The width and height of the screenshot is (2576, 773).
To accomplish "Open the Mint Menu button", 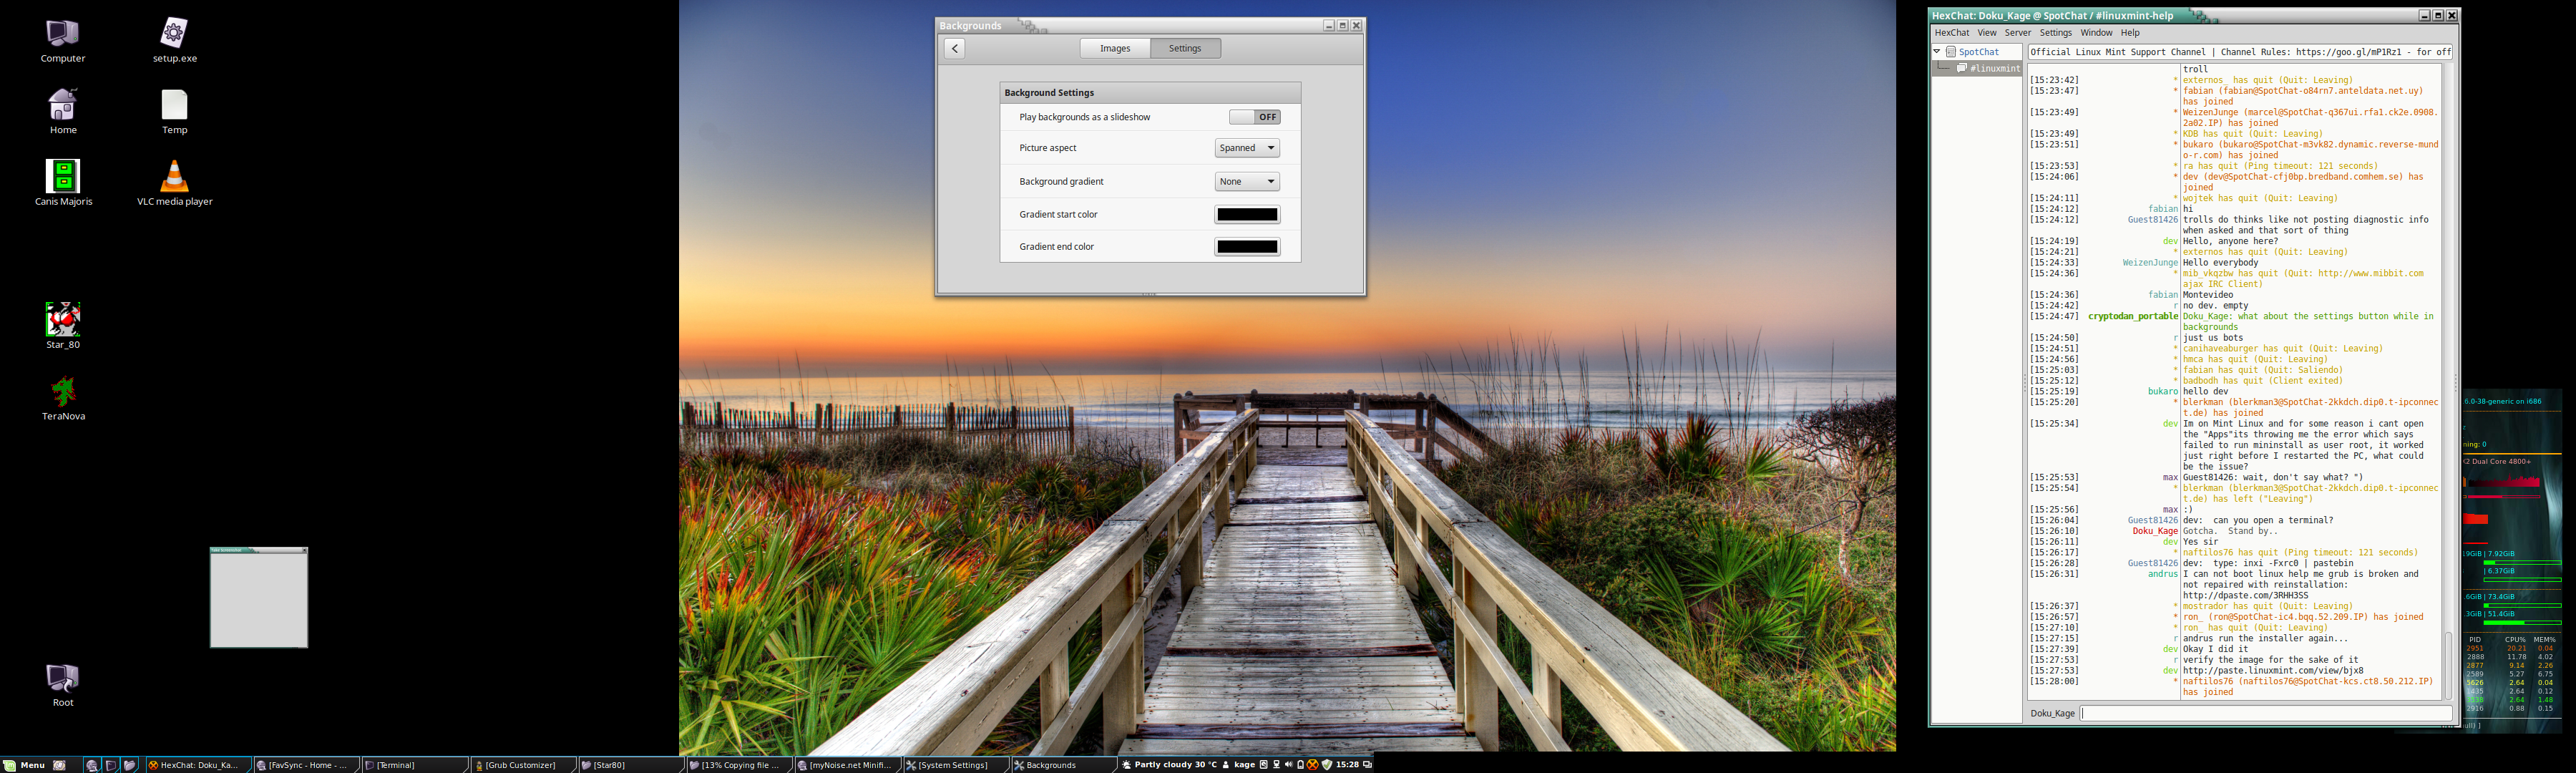I will pos(24,765).
